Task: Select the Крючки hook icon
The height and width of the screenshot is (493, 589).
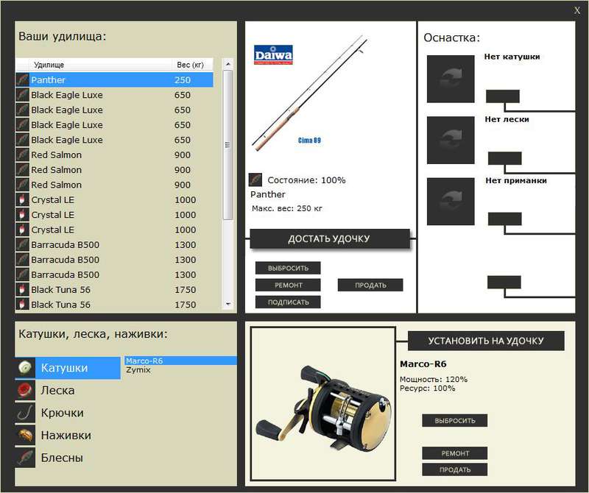Action: (x=25, y=413)
